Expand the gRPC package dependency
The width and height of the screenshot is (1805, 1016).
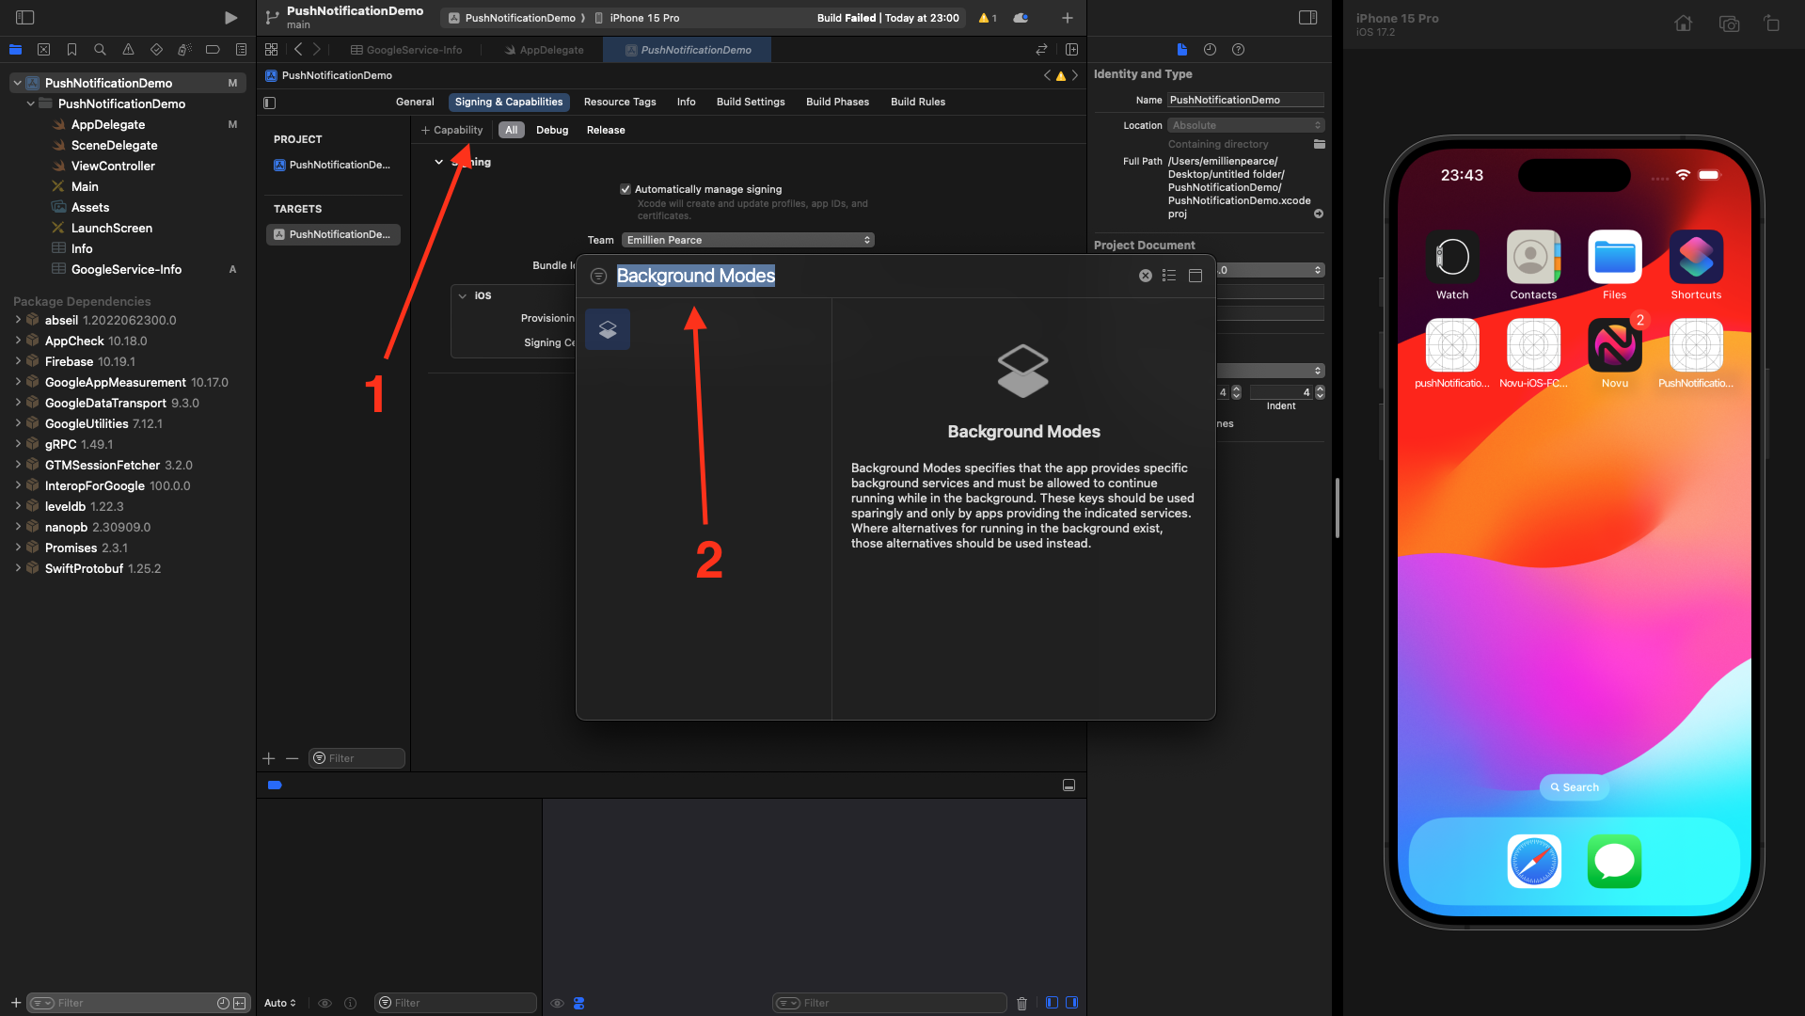coord(18,444)
